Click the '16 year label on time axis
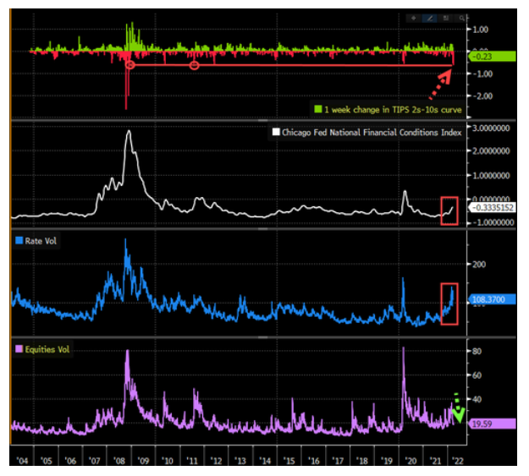 pyautogui.click(x=314, y=461)
